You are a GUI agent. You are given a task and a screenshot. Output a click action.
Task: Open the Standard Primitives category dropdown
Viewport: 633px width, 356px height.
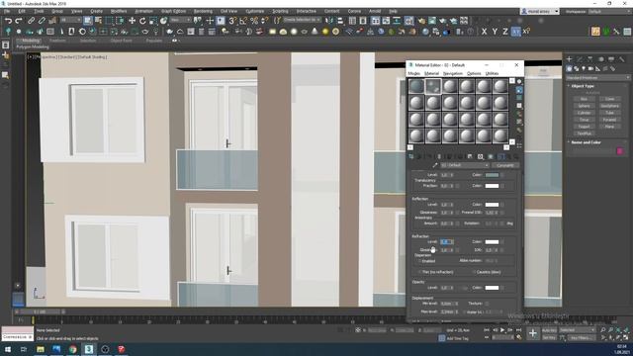[597, 77]
